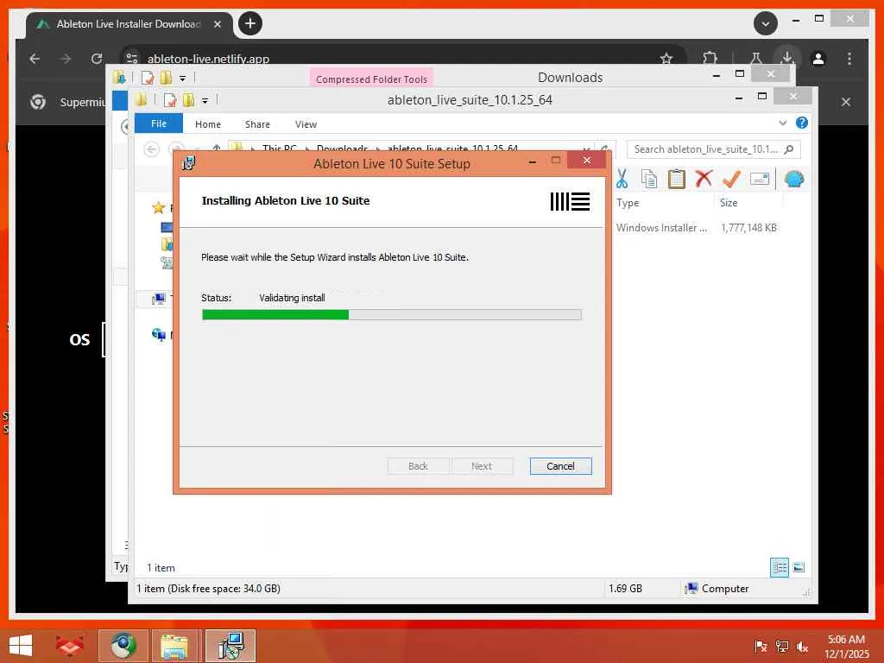
Task: Reload the page in Chrome
Action: click(x=97, y=59)
